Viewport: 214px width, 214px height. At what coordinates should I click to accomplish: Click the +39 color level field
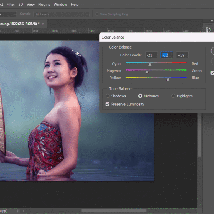[x=182, y=55]
